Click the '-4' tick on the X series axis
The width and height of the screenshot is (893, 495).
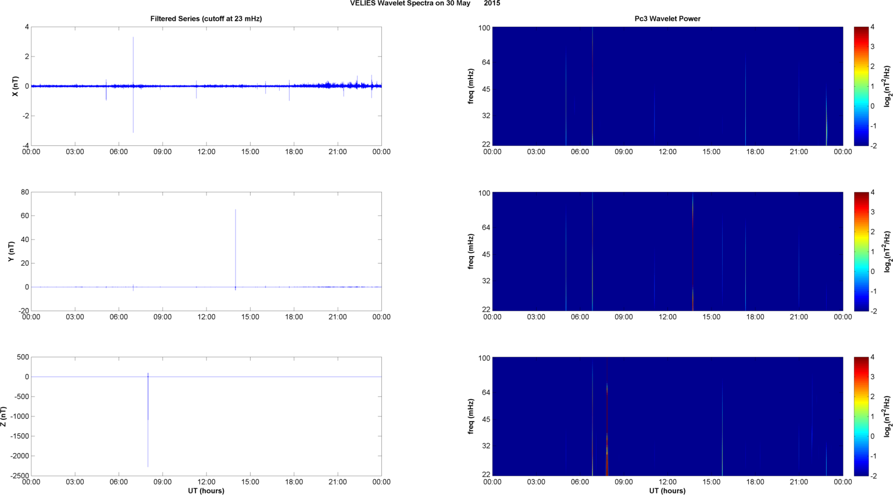[x=26, y=146]
